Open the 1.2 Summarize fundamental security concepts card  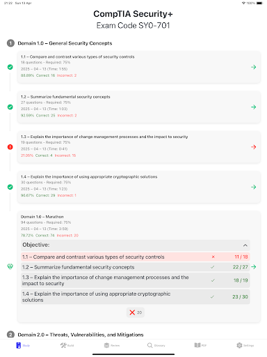[x=139, y=107]
